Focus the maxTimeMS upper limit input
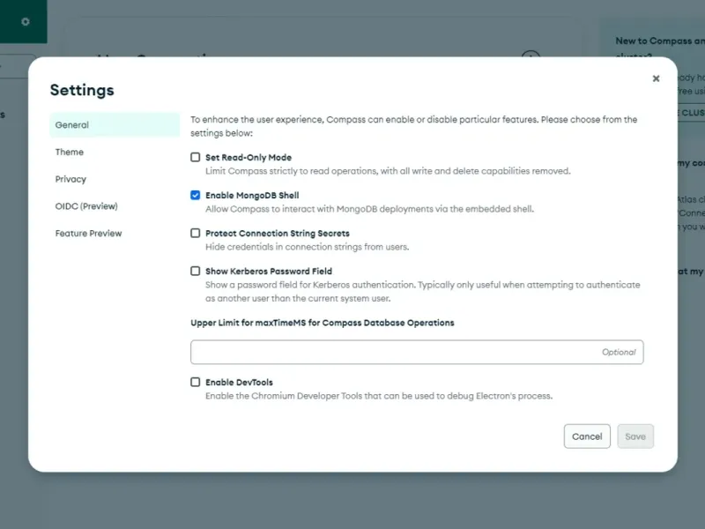This screenshot has width=705, height=529. pos(397,353)
